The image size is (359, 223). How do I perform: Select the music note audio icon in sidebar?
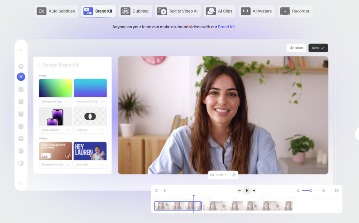21,89
